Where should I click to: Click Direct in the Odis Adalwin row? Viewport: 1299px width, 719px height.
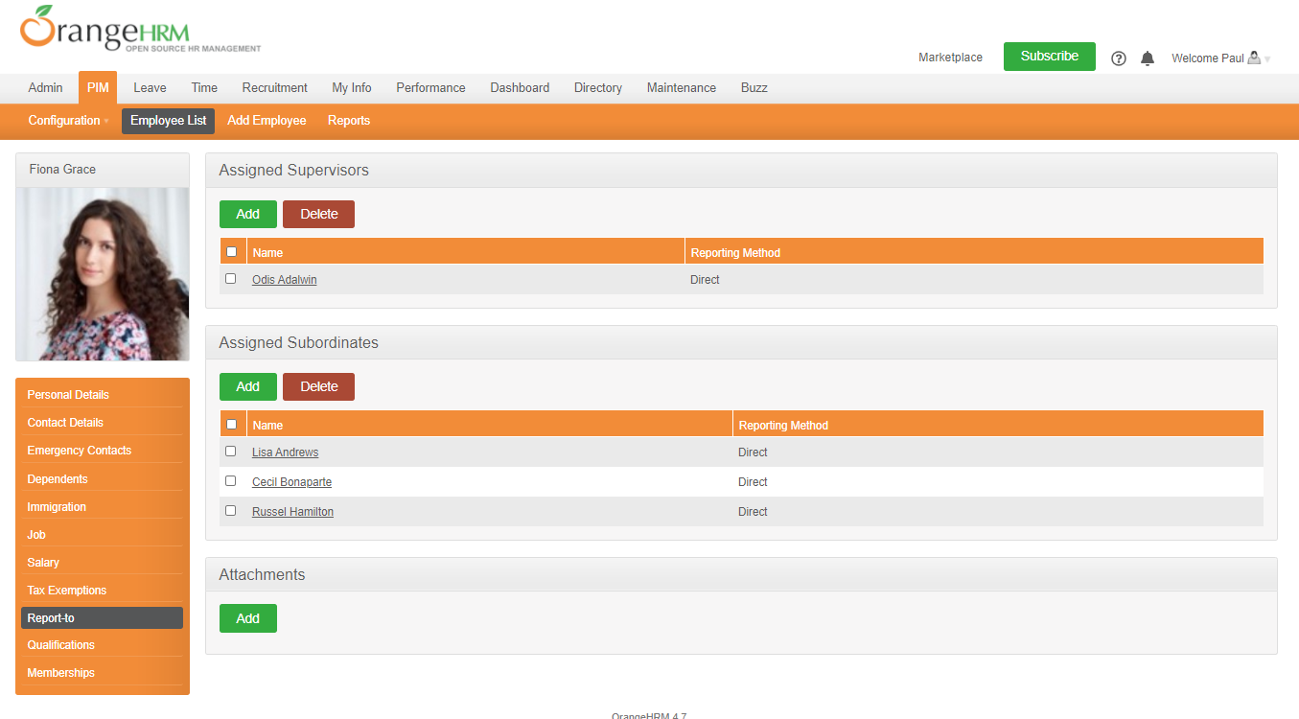[x=705, y=280]
